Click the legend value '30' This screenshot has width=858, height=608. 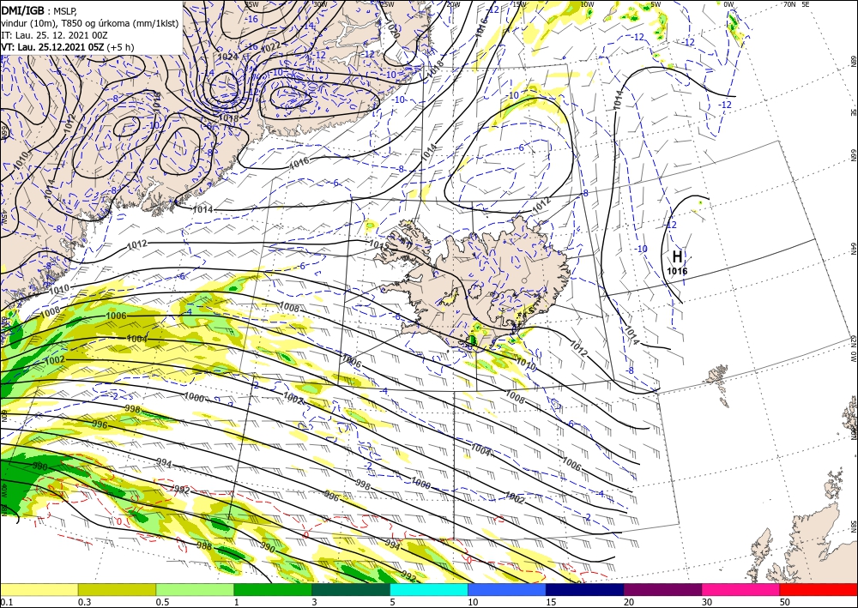pyautogui.click(x=706, y=602)
